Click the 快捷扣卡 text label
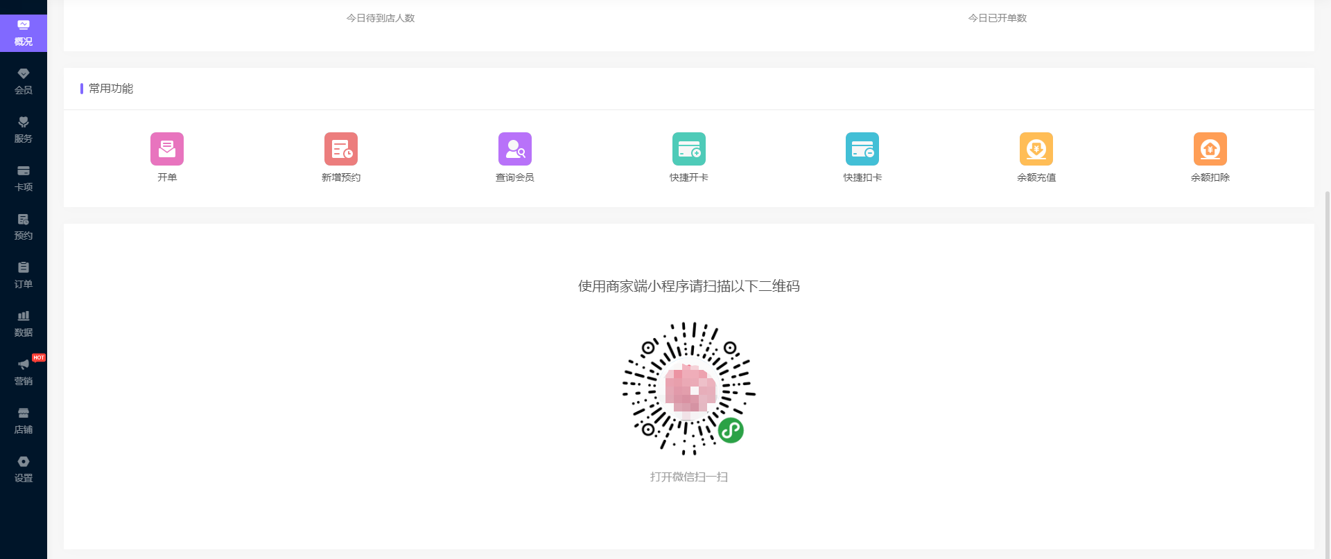 tap(862, 177)
